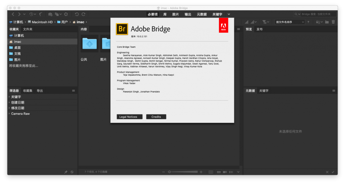The width and height of the screenshot is (345, 184).
Task: Open the review mode dropdown arrow
Action: coord(61,14)
